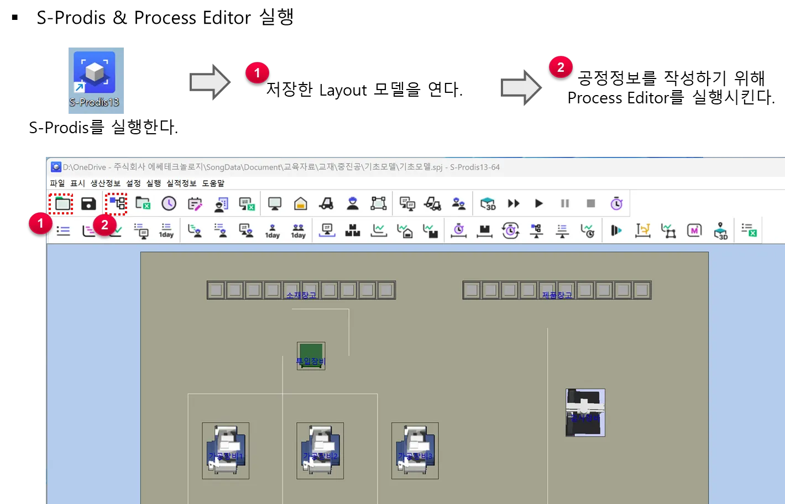785x504 pixels.
Task: Save the project with the floppy disk icon
Action: click(88, 204)
